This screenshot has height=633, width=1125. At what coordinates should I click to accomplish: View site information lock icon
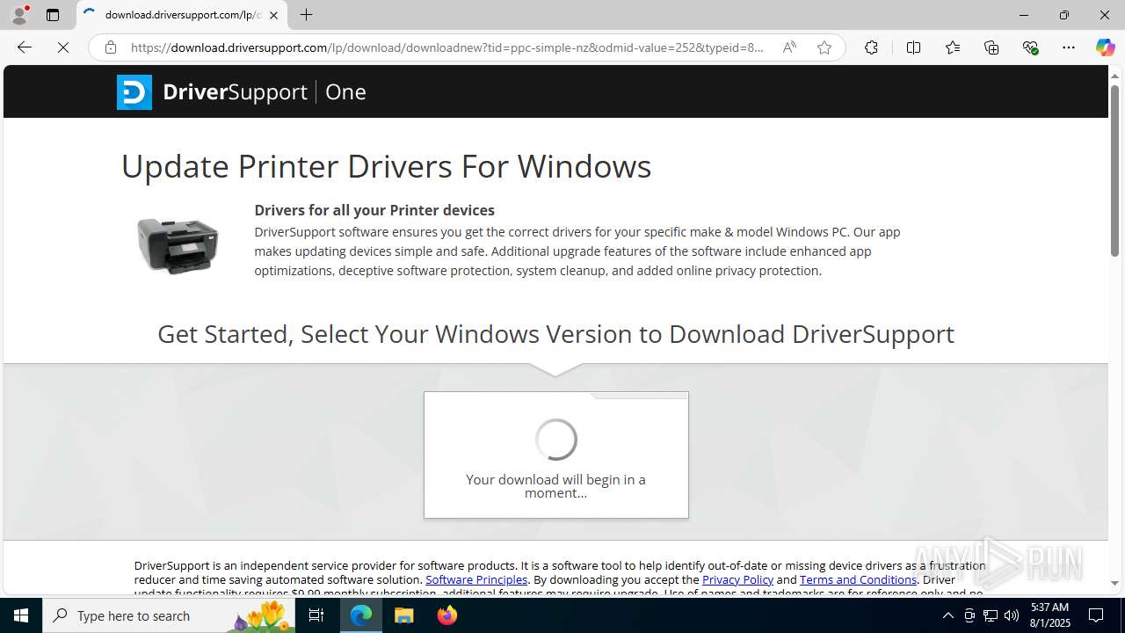click(x=110, y=47)
